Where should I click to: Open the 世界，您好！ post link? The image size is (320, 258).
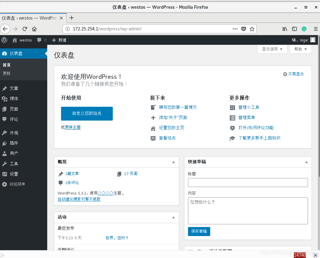click(x=116, y=238)
